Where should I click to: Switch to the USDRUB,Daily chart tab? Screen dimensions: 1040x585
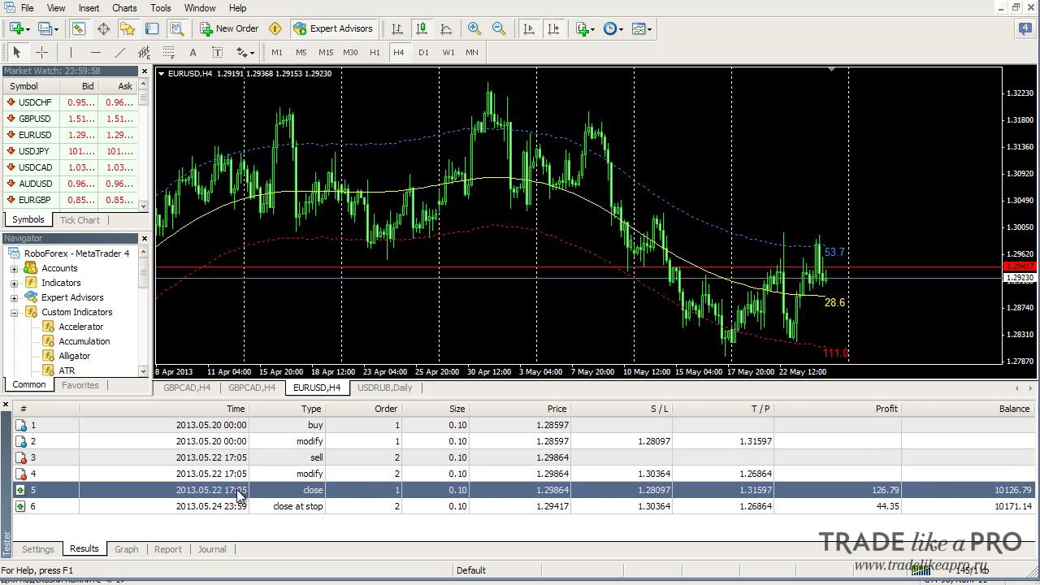385,388
